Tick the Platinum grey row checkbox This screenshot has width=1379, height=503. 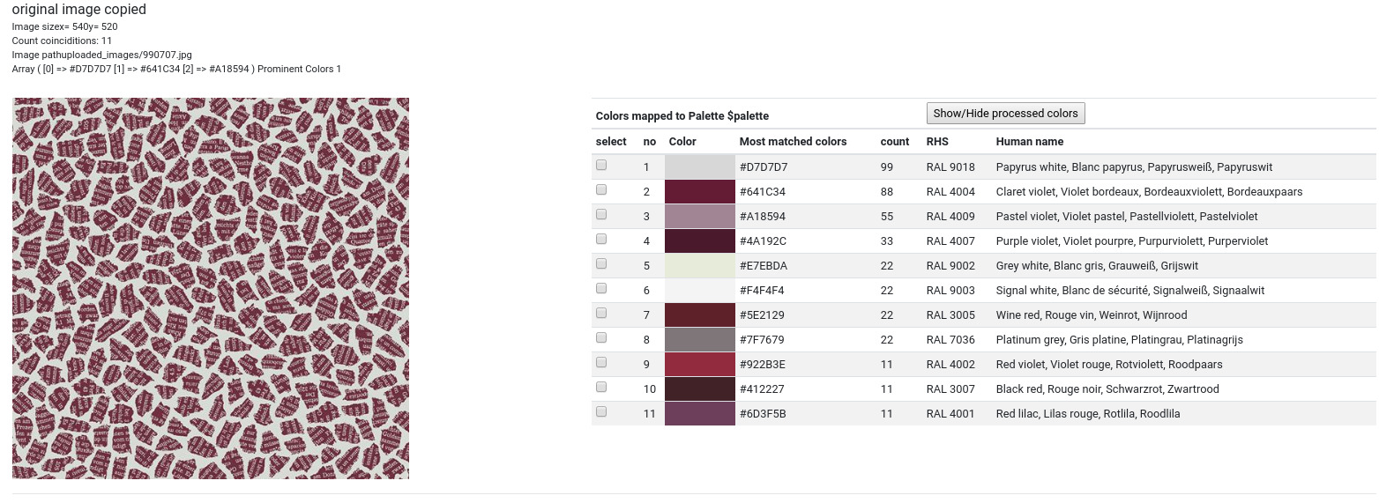coord(601,337)
